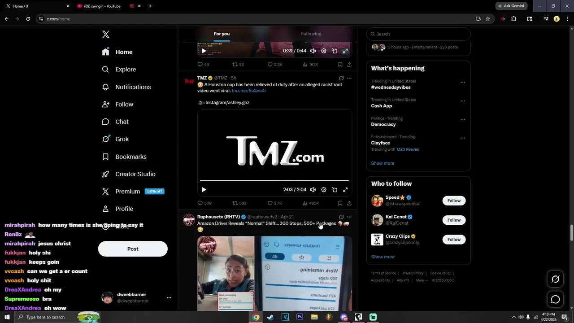The image size is (574, 323).
Task: Open Amazon driver video thumbnail
Action: point(274,273)
